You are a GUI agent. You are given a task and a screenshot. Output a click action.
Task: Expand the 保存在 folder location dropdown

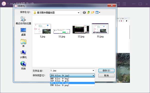coord(78,12)
